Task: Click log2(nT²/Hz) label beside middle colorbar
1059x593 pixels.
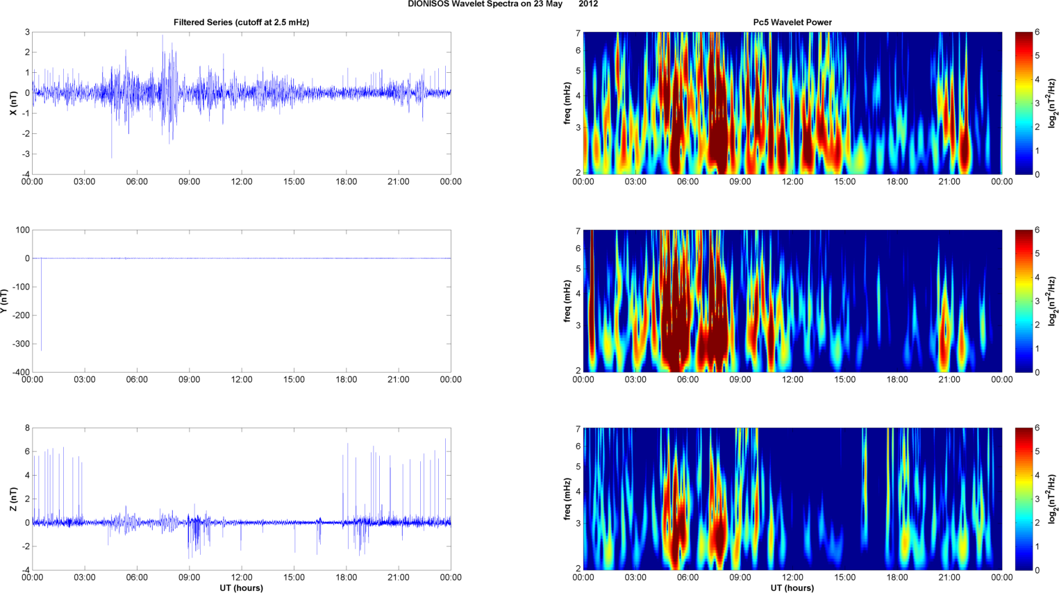Action: coord(1053,301)
